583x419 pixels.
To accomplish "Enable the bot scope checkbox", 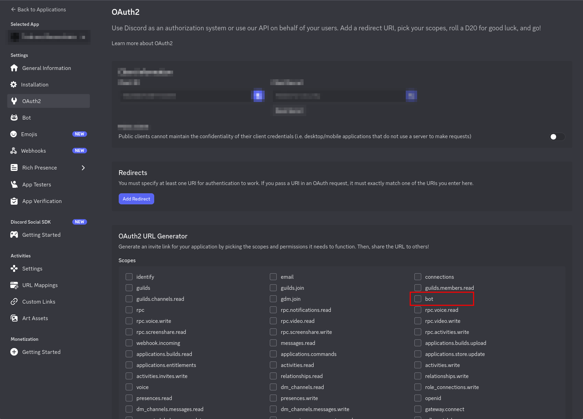I will 418,299.
